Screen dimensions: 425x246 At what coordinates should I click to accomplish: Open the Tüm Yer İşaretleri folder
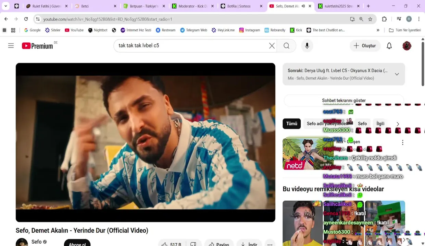405,30
